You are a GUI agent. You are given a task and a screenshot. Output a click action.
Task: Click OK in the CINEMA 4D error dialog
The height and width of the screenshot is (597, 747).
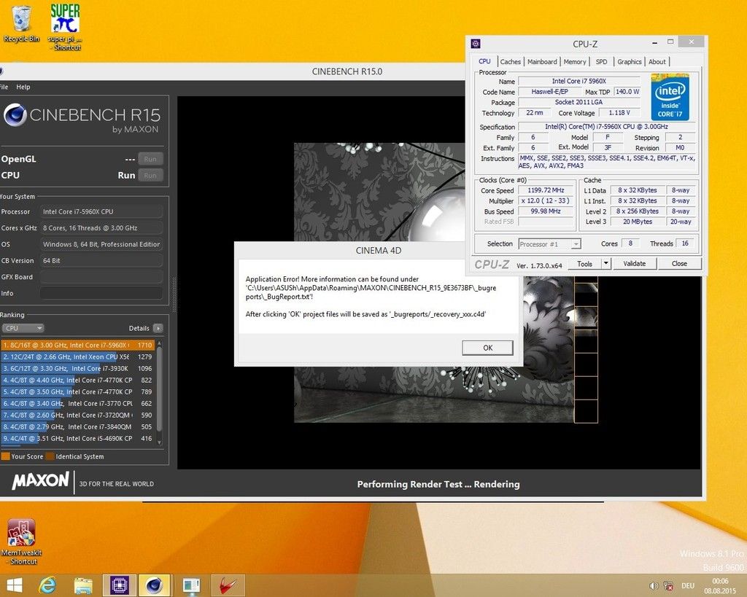tap(487, 348)
